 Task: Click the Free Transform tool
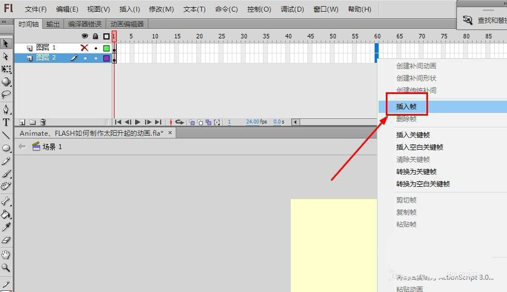click(6, 70)
